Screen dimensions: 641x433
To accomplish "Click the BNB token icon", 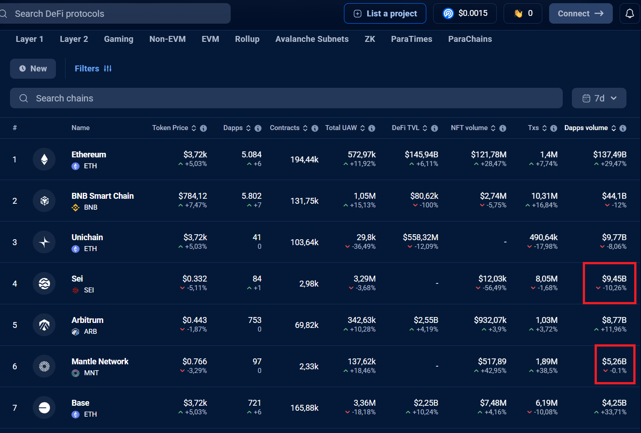I will [x=76, y=207].
